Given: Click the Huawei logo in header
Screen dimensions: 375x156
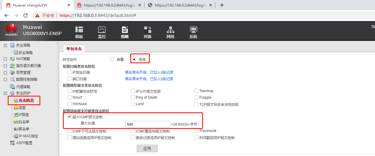Looking at the screenshot, I should click(12, 30).
